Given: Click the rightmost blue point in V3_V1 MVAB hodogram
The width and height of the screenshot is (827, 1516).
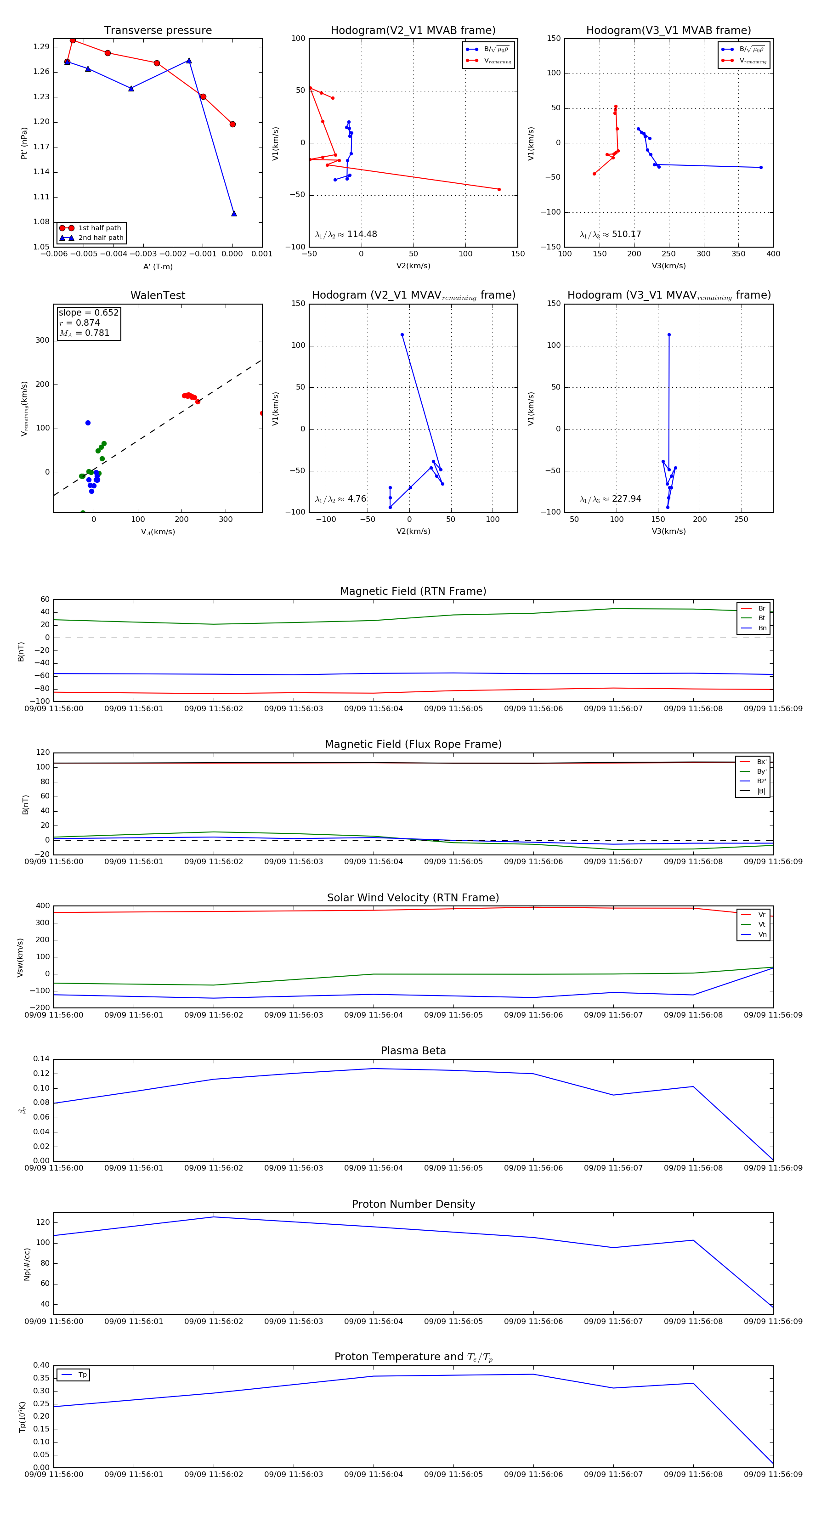Looking at the screenshot, I should pos(760,168).
